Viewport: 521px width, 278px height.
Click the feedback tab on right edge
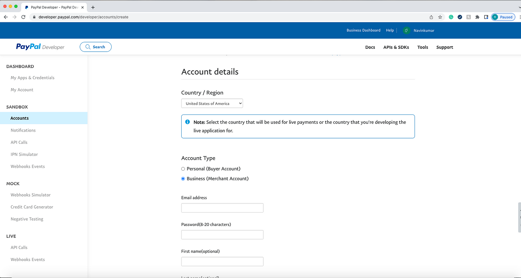[x=520, y=217]
